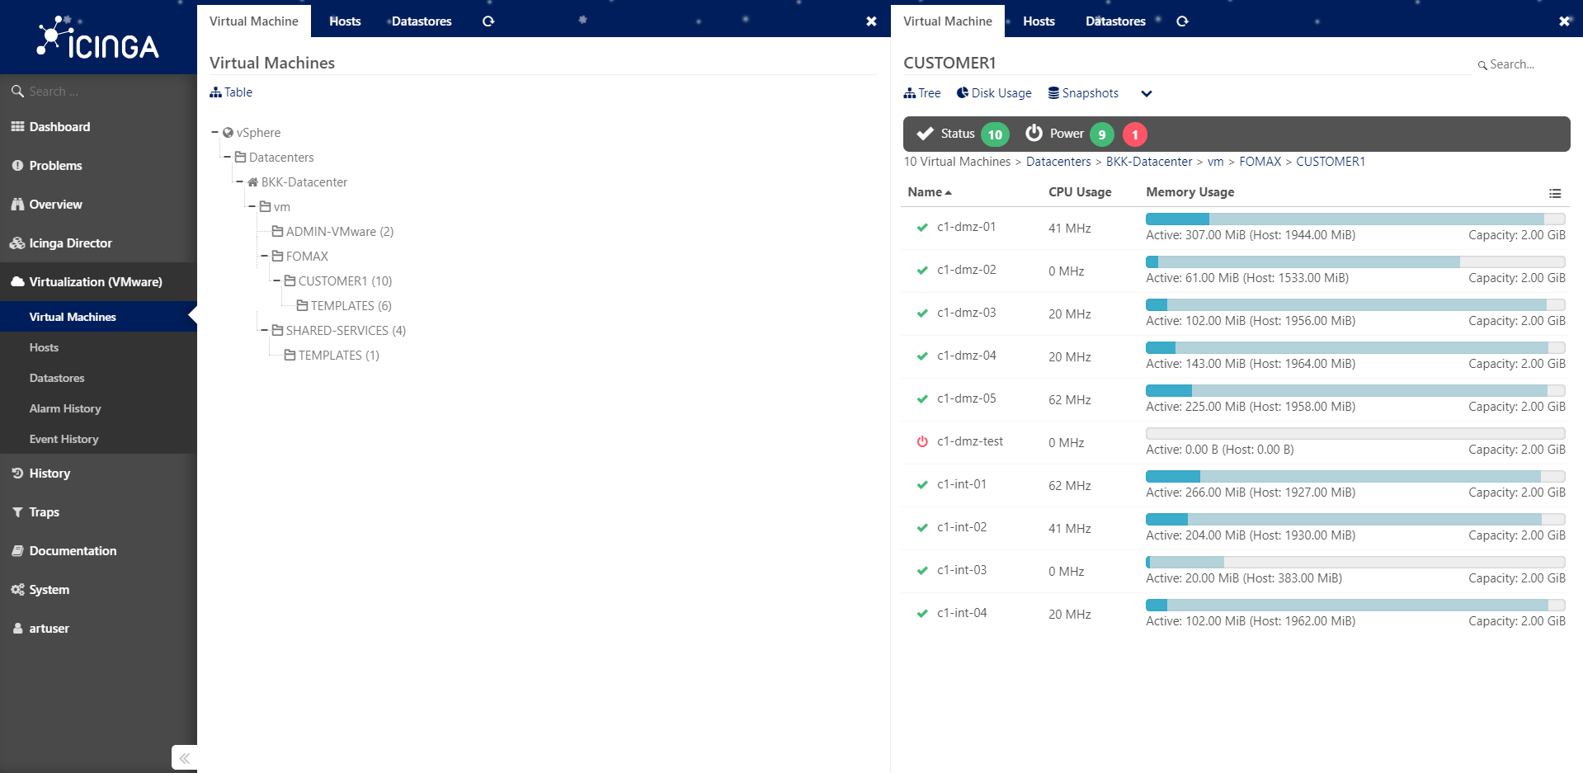Focus the sidebar search field

tap(98, 92)
